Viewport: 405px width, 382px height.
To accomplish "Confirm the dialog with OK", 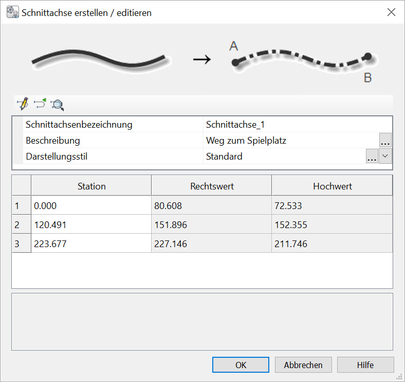I will tap(241, 365).
